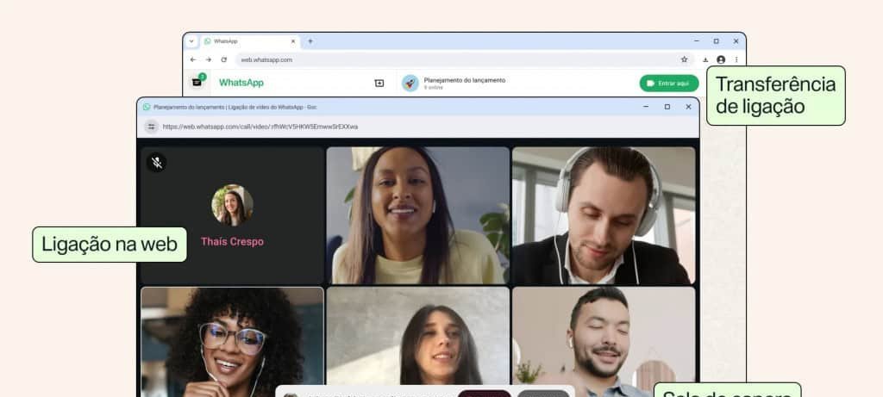Maximize the video call window
883x397 pixels.
[x=667, y=107]
